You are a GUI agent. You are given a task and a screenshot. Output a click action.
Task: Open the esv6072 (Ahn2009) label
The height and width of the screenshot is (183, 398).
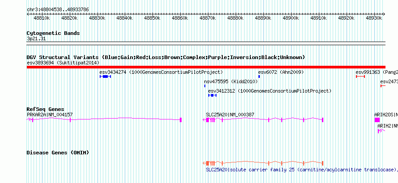281,72
